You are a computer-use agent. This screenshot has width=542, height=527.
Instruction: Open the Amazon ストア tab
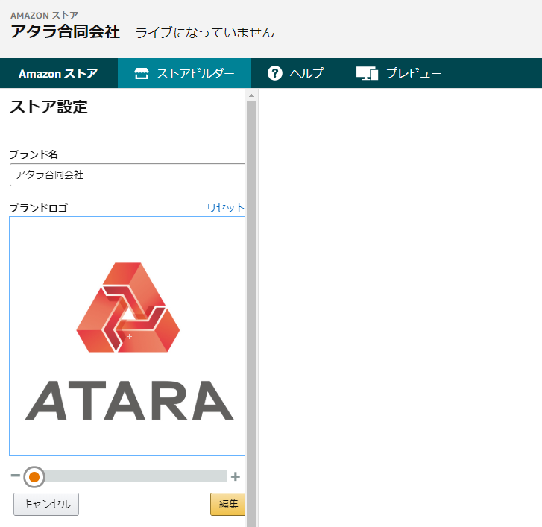tap(58, 73)
